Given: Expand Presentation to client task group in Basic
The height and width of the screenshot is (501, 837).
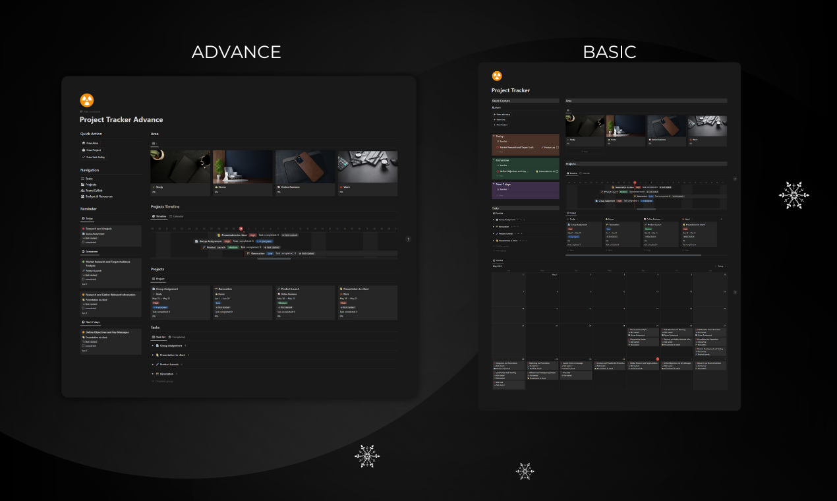Looking at the screenshot, I should pos(494,241).
